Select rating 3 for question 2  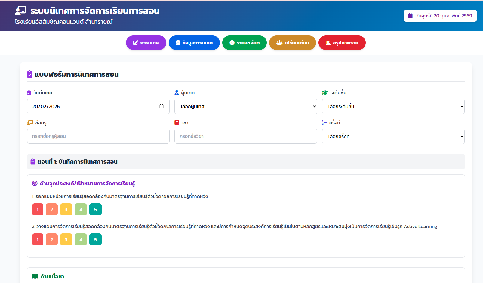point(66,239)
